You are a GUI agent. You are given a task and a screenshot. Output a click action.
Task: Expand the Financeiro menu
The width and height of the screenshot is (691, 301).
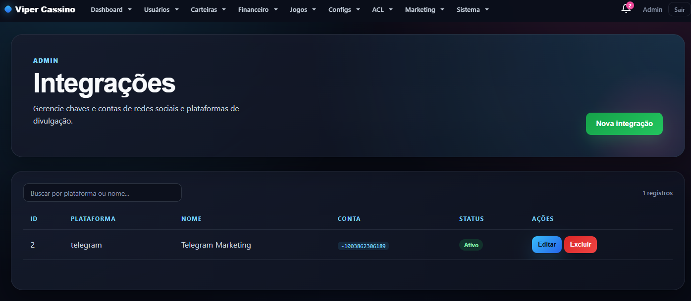coord(258,9)
